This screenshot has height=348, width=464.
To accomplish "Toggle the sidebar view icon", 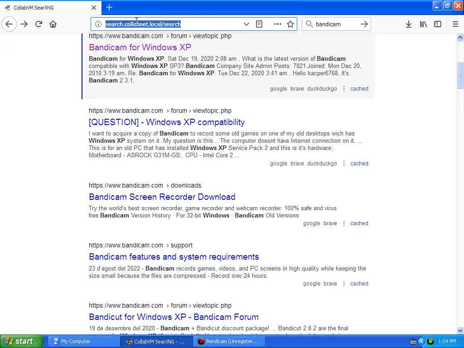I will tap(438, 24).
